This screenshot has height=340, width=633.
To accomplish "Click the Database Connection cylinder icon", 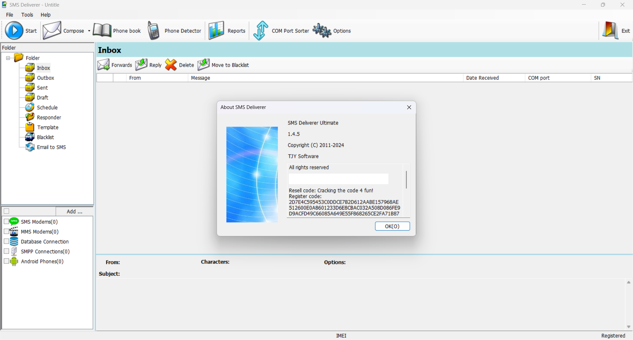I will click(14, 241).
